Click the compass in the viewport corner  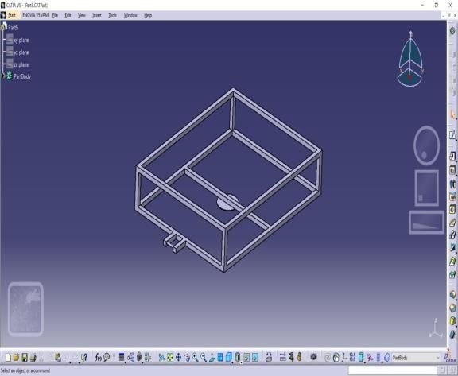410,59
